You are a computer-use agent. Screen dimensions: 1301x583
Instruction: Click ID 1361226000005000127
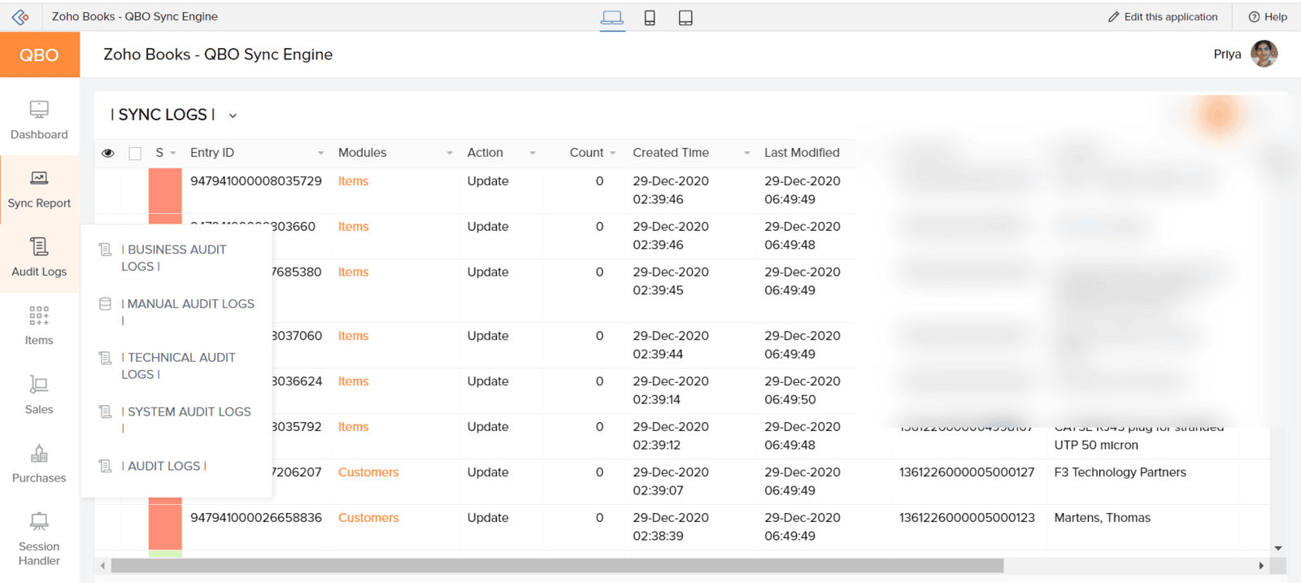[967, 472]
